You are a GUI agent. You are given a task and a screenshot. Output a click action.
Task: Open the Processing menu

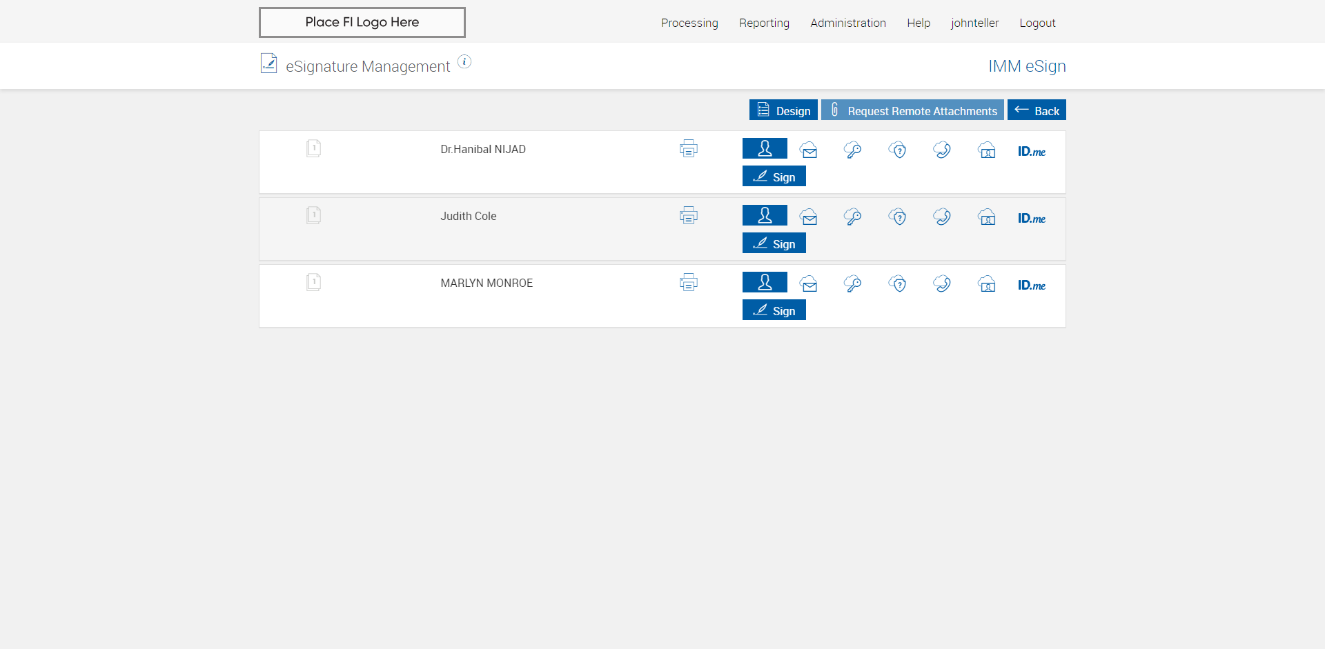pyautogui.click(x=689, y=23)
